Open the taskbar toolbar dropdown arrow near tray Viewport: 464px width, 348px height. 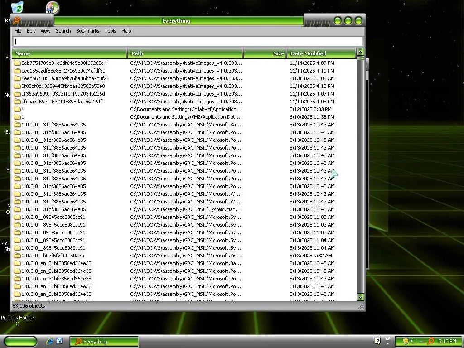click(388, 344)
